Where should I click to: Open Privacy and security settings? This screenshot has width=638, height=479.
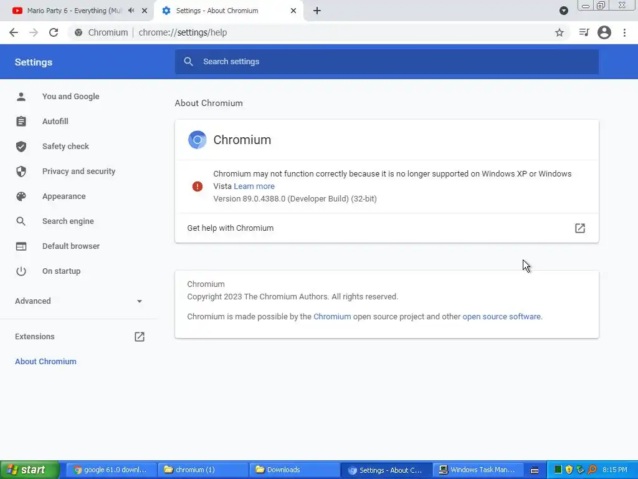click(x=79, y=172)
